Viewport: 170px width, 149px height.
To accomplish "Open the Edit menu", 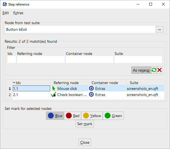I will (6, 13).
